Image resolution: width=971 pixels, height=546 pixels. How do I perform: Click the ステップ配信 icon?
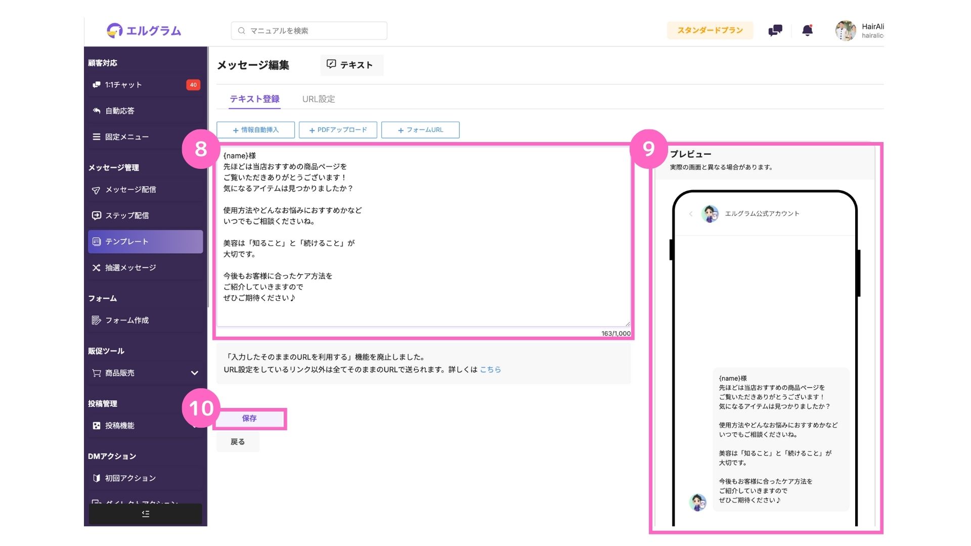96,215
